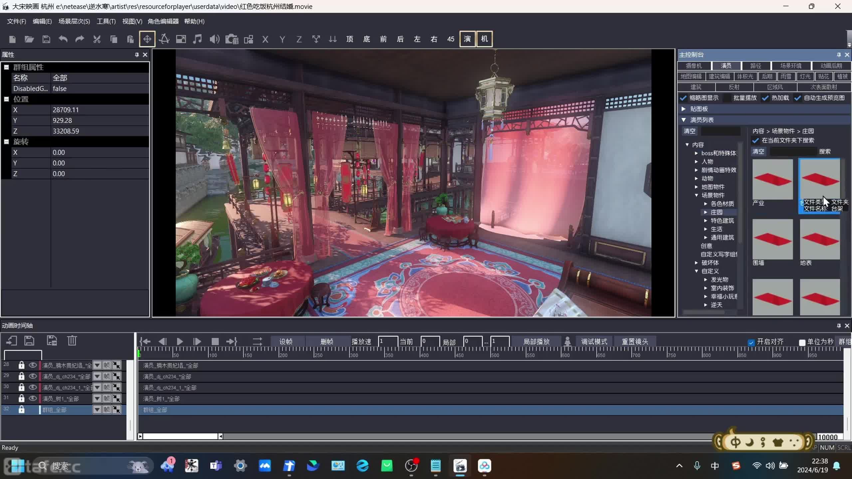Click the camera capture toolbar icon
Screen dimensions: 852x479
pos(232,39)
